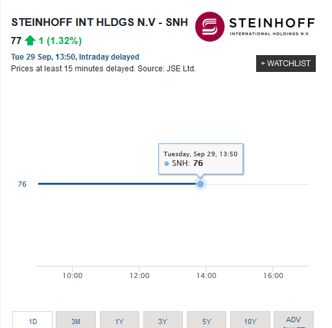Click the 1 (1.32%) price change
The height and width of the screenshot is (328, 332).
click(60, 41)
